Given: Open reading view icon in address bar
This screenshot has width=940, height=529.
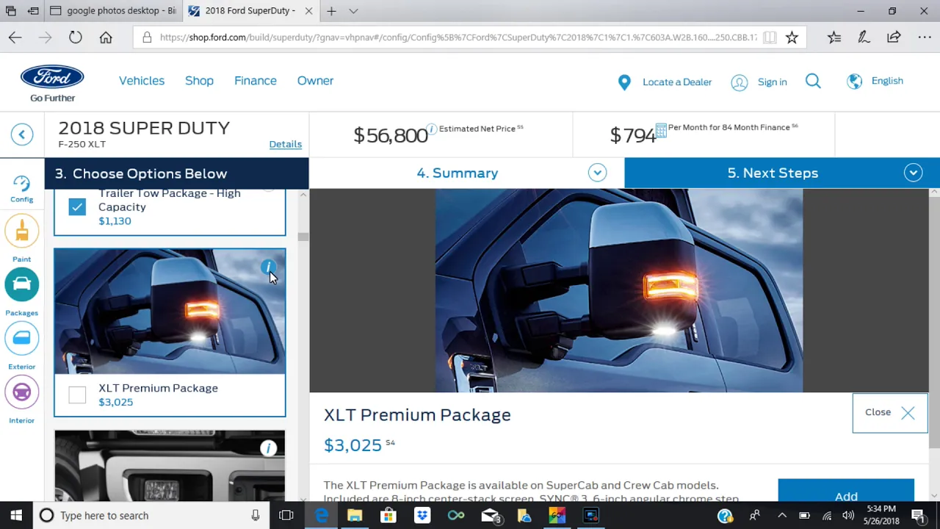Looking at the screenshot, I should coord(770,37).
